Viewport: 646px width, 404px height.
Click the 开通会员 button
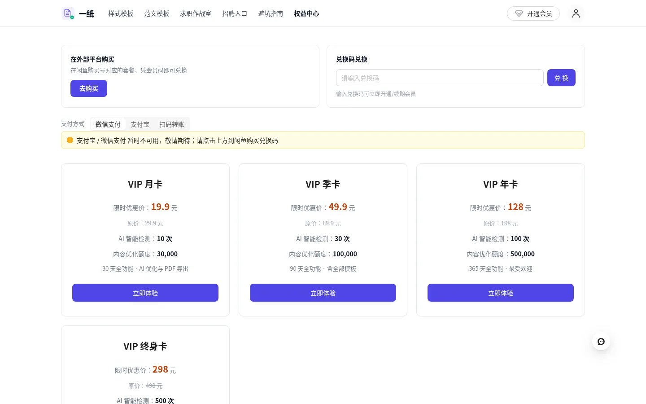533,13
